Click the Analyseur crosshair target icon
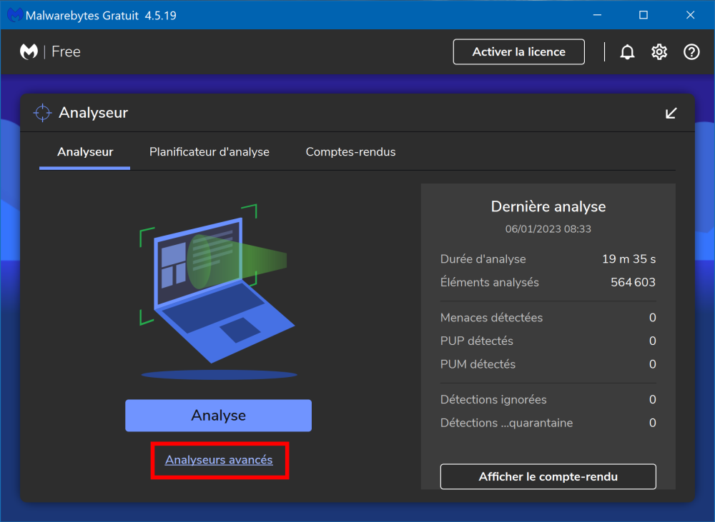The height and width of the screenshot is (522, 715). click(42, 113)
